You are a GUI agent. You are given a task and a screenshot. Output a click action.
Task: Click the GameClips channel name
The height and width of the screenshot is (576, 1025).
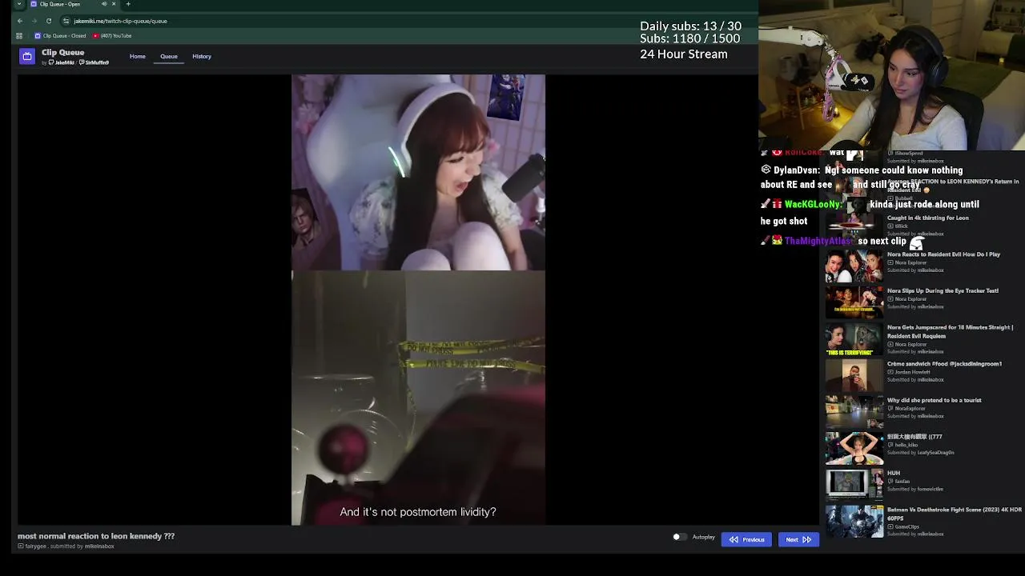click(906, 526)
